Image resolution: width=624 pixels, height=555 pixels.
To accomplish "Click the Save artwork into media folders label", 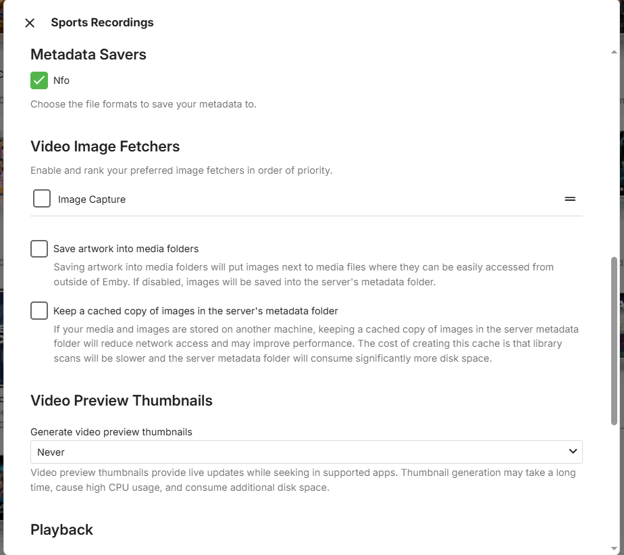I will coord(126,249).
